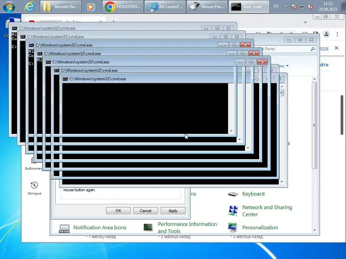Screen dimensions: 346x259
Task: Show hidden tray icons arrow
Action: 286,6
